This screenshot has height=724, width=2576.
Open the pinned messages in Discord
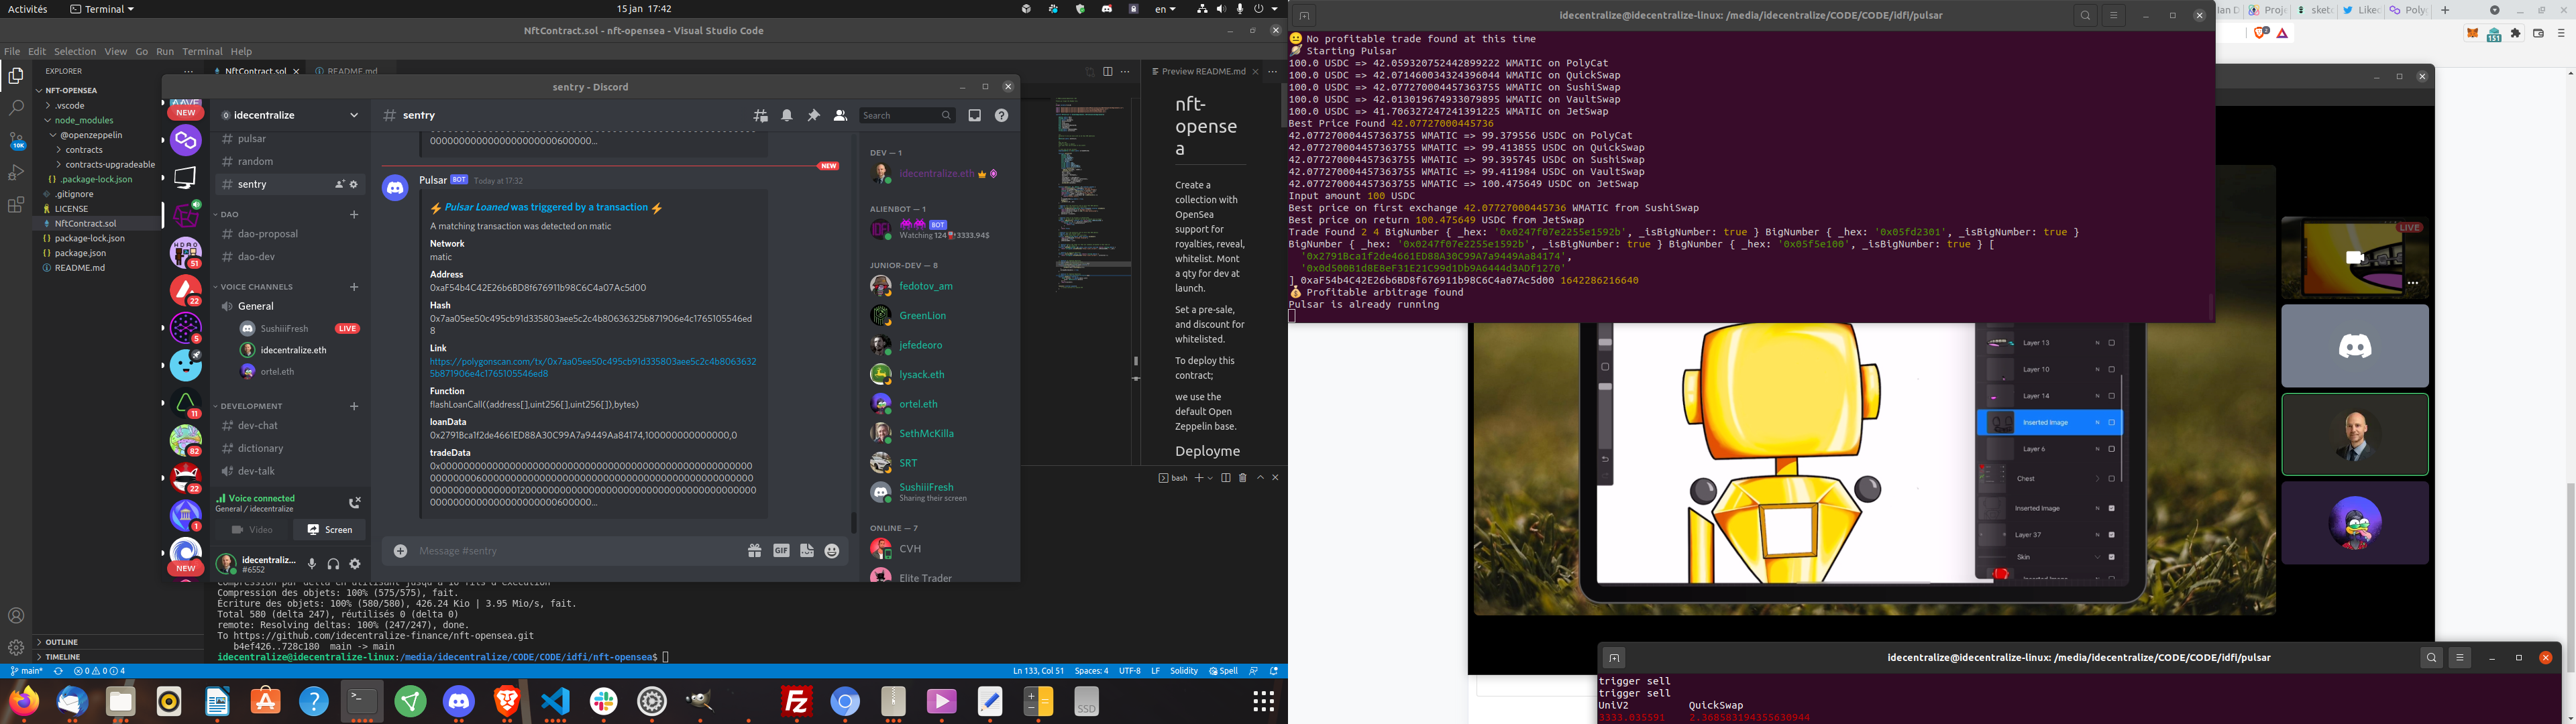point(814,116)
